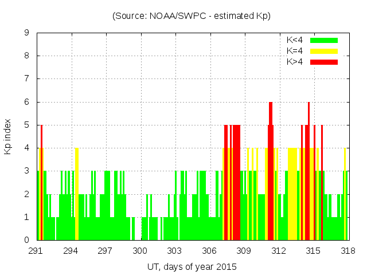Click the 0 tick label on y-axis
Screen dimensions: 367x275
pos(27,240)
